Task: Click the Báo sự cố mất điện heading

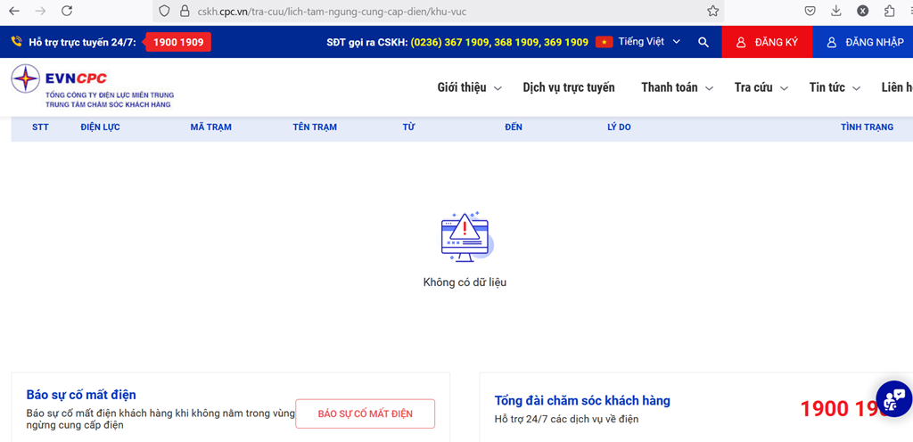Action: click(x=81, y=395)
